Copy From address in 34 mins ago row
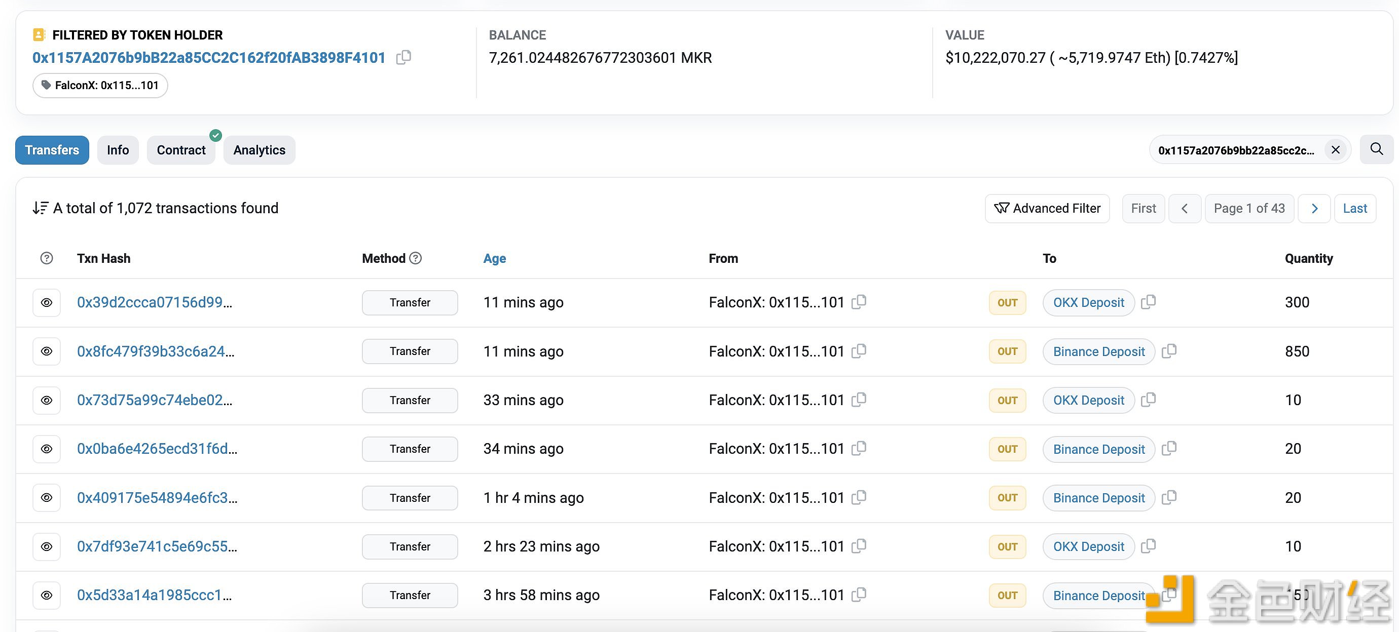Viewport: 1399px width, 632px height. [859, 448]
